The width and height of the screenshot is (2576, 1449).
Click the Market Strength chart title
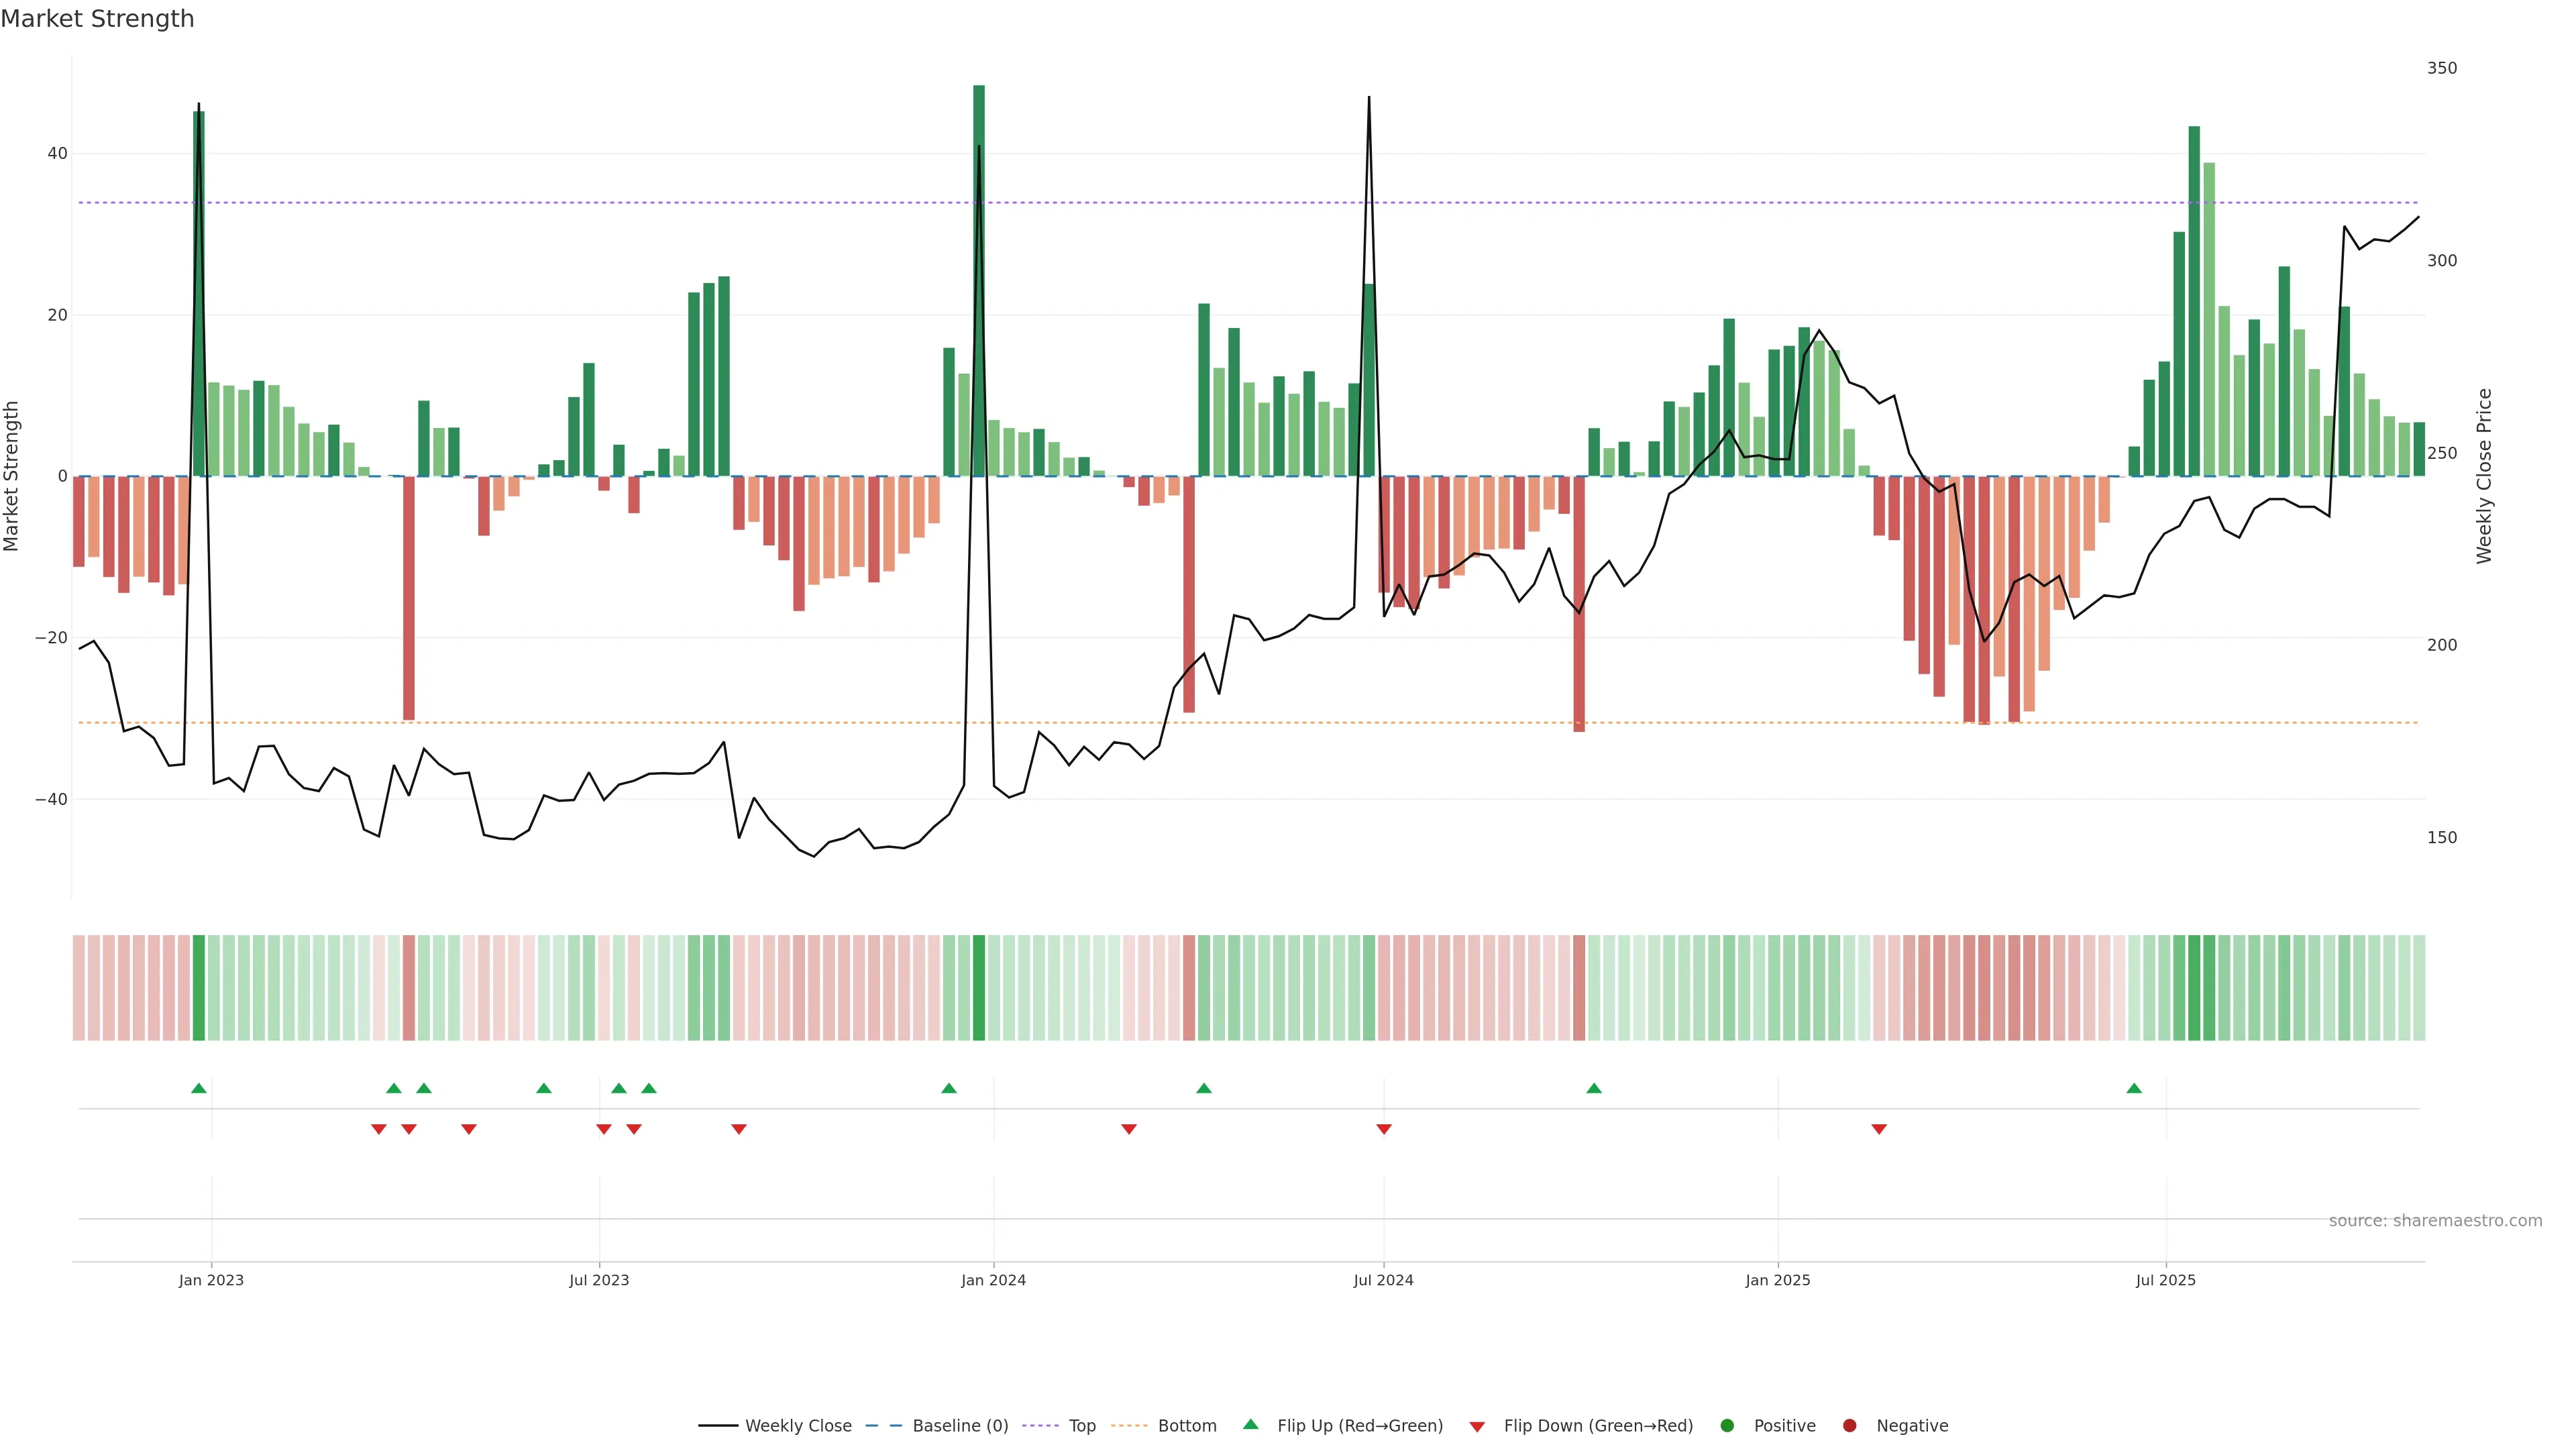(97, 19)
